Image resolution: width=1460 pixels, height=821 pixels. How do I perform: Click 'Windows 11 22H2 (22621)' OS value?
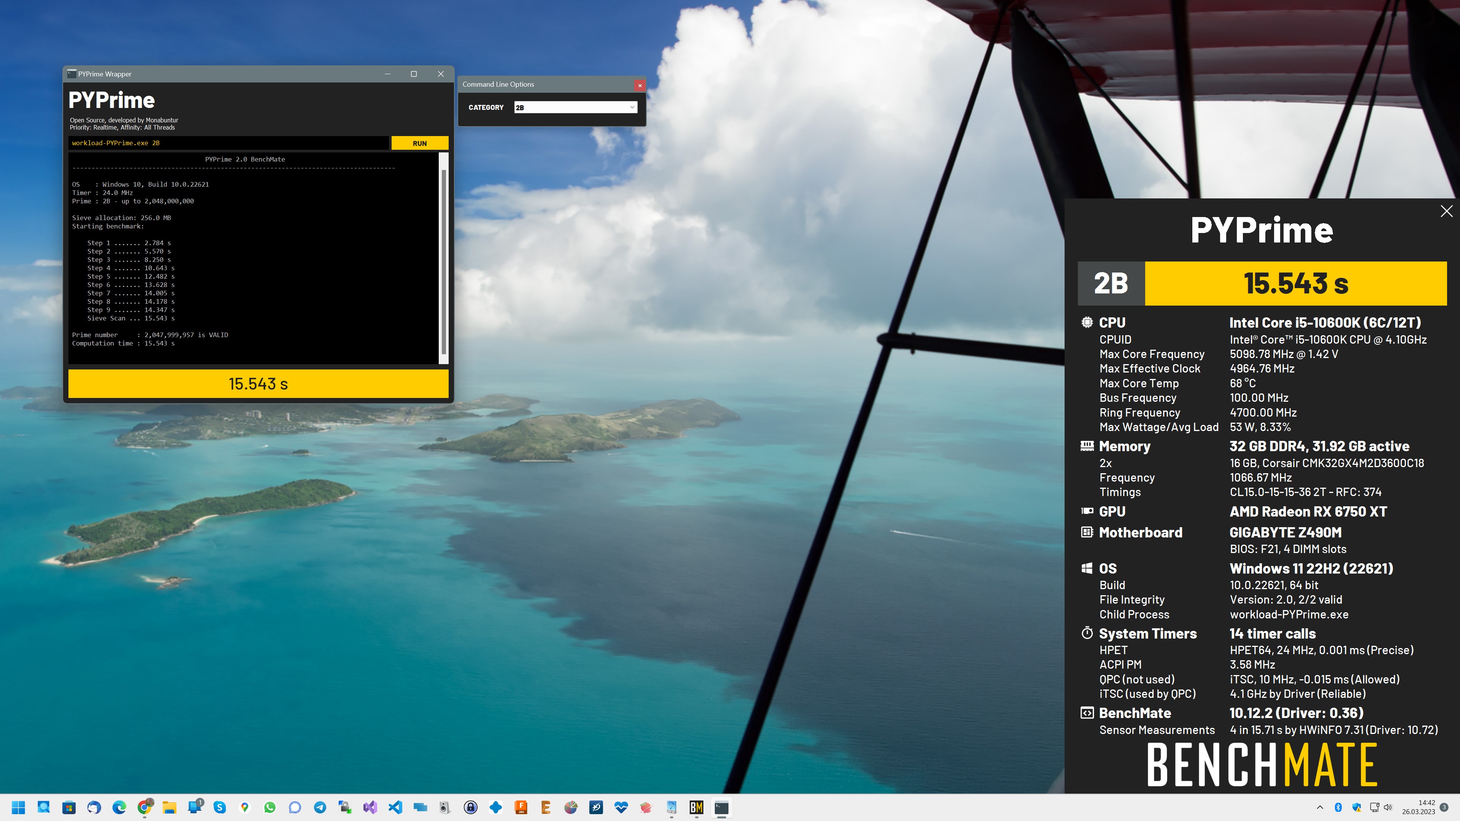coord(1311,568)
